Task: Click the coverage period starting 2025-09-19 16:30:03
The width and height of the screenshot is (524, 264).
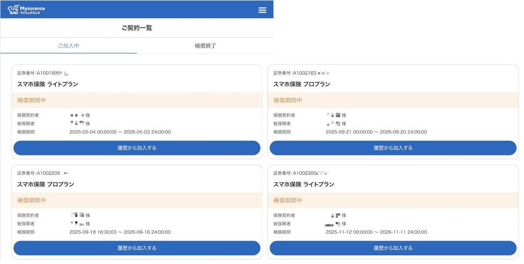Action: 120,232
